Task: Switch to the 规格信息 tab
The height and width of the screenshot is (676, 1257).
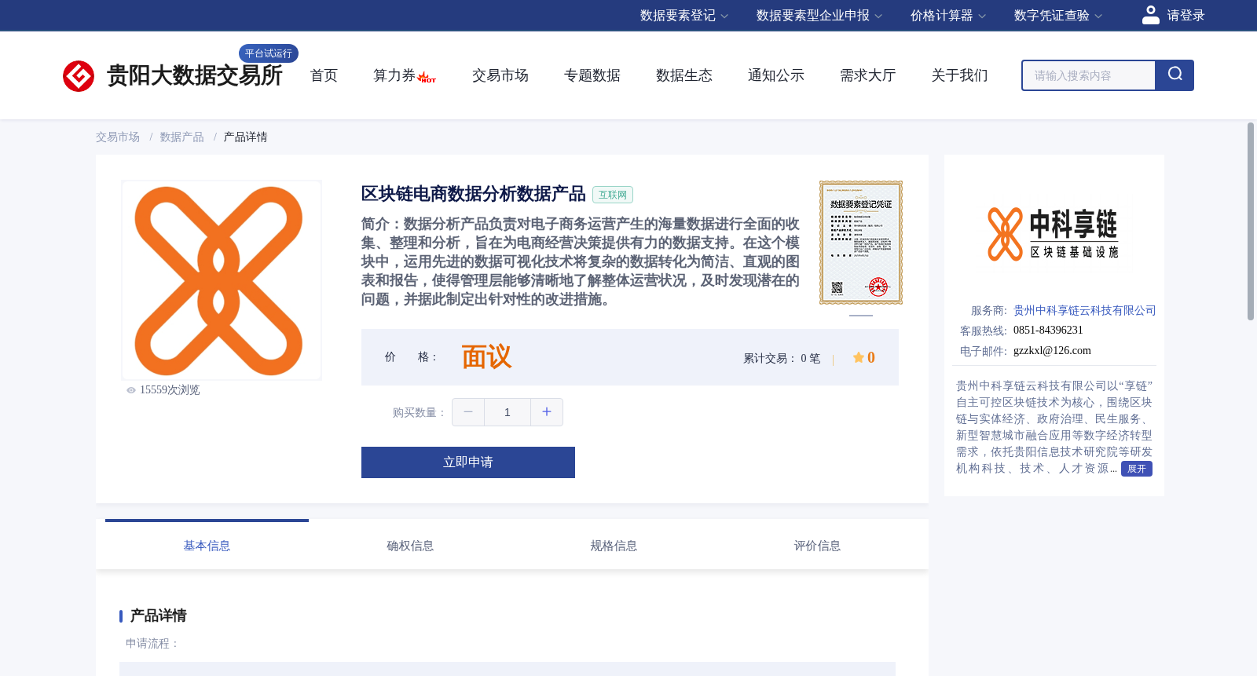Action: pos(614,546)
